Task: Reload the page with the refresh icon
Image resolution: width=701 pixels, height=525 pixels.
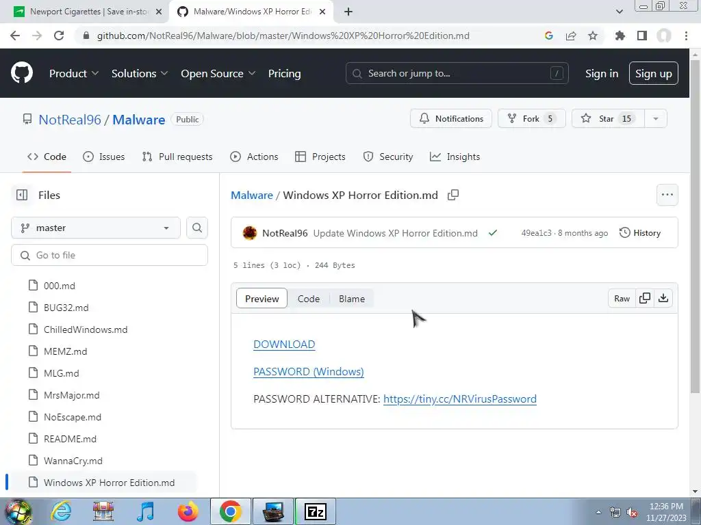Action: pyautogui.click(x=59, y=36)
